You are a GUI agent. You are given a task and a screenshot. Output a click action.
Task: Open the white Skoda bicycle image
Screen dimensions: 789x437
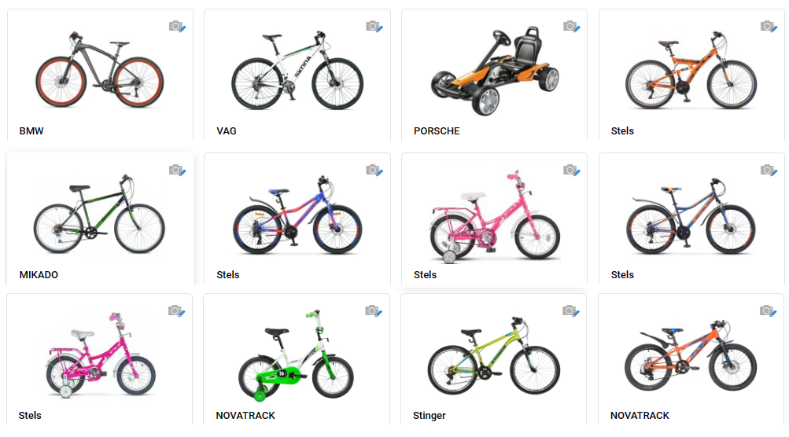[x=297, y=71]
